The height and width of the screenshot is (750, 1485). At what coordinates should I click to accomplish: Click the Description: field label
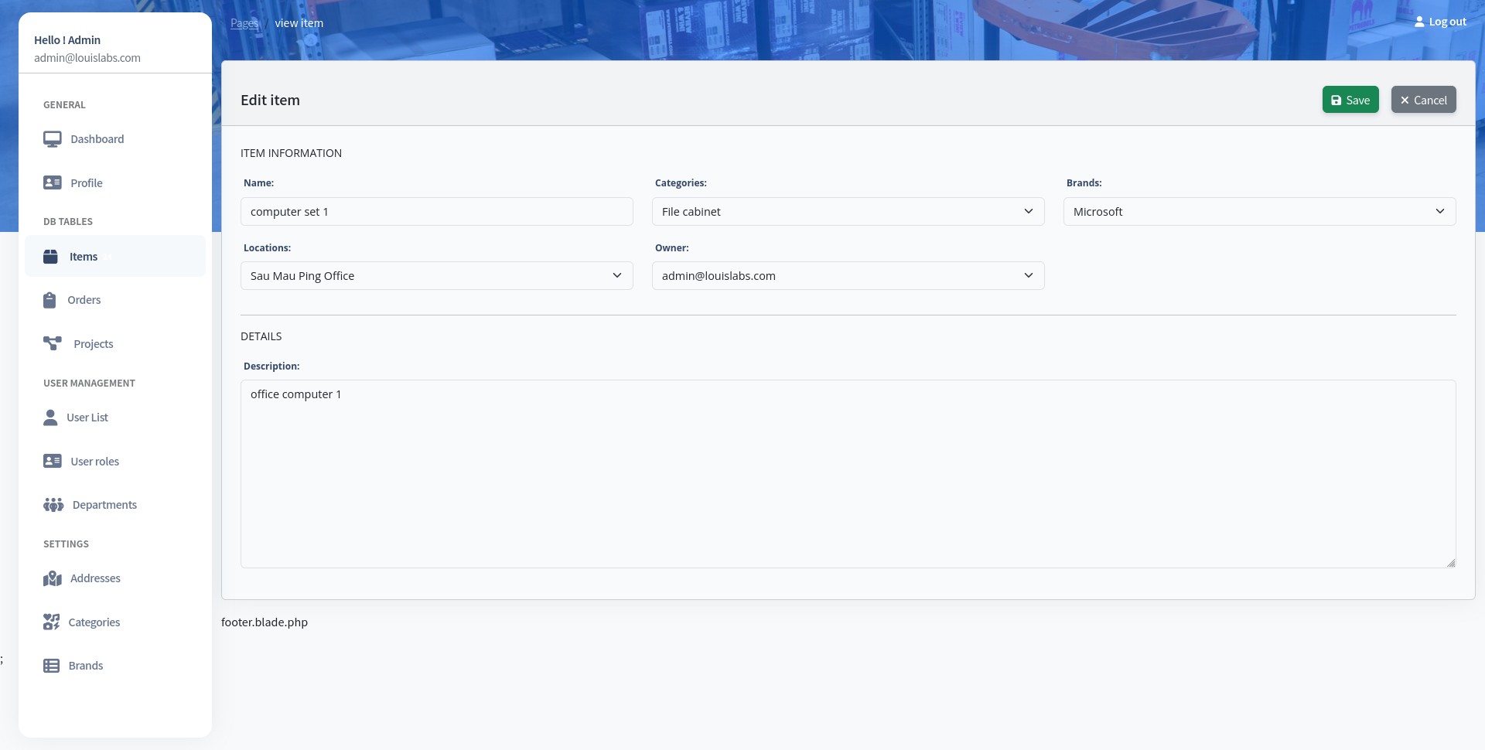point(271,366)
